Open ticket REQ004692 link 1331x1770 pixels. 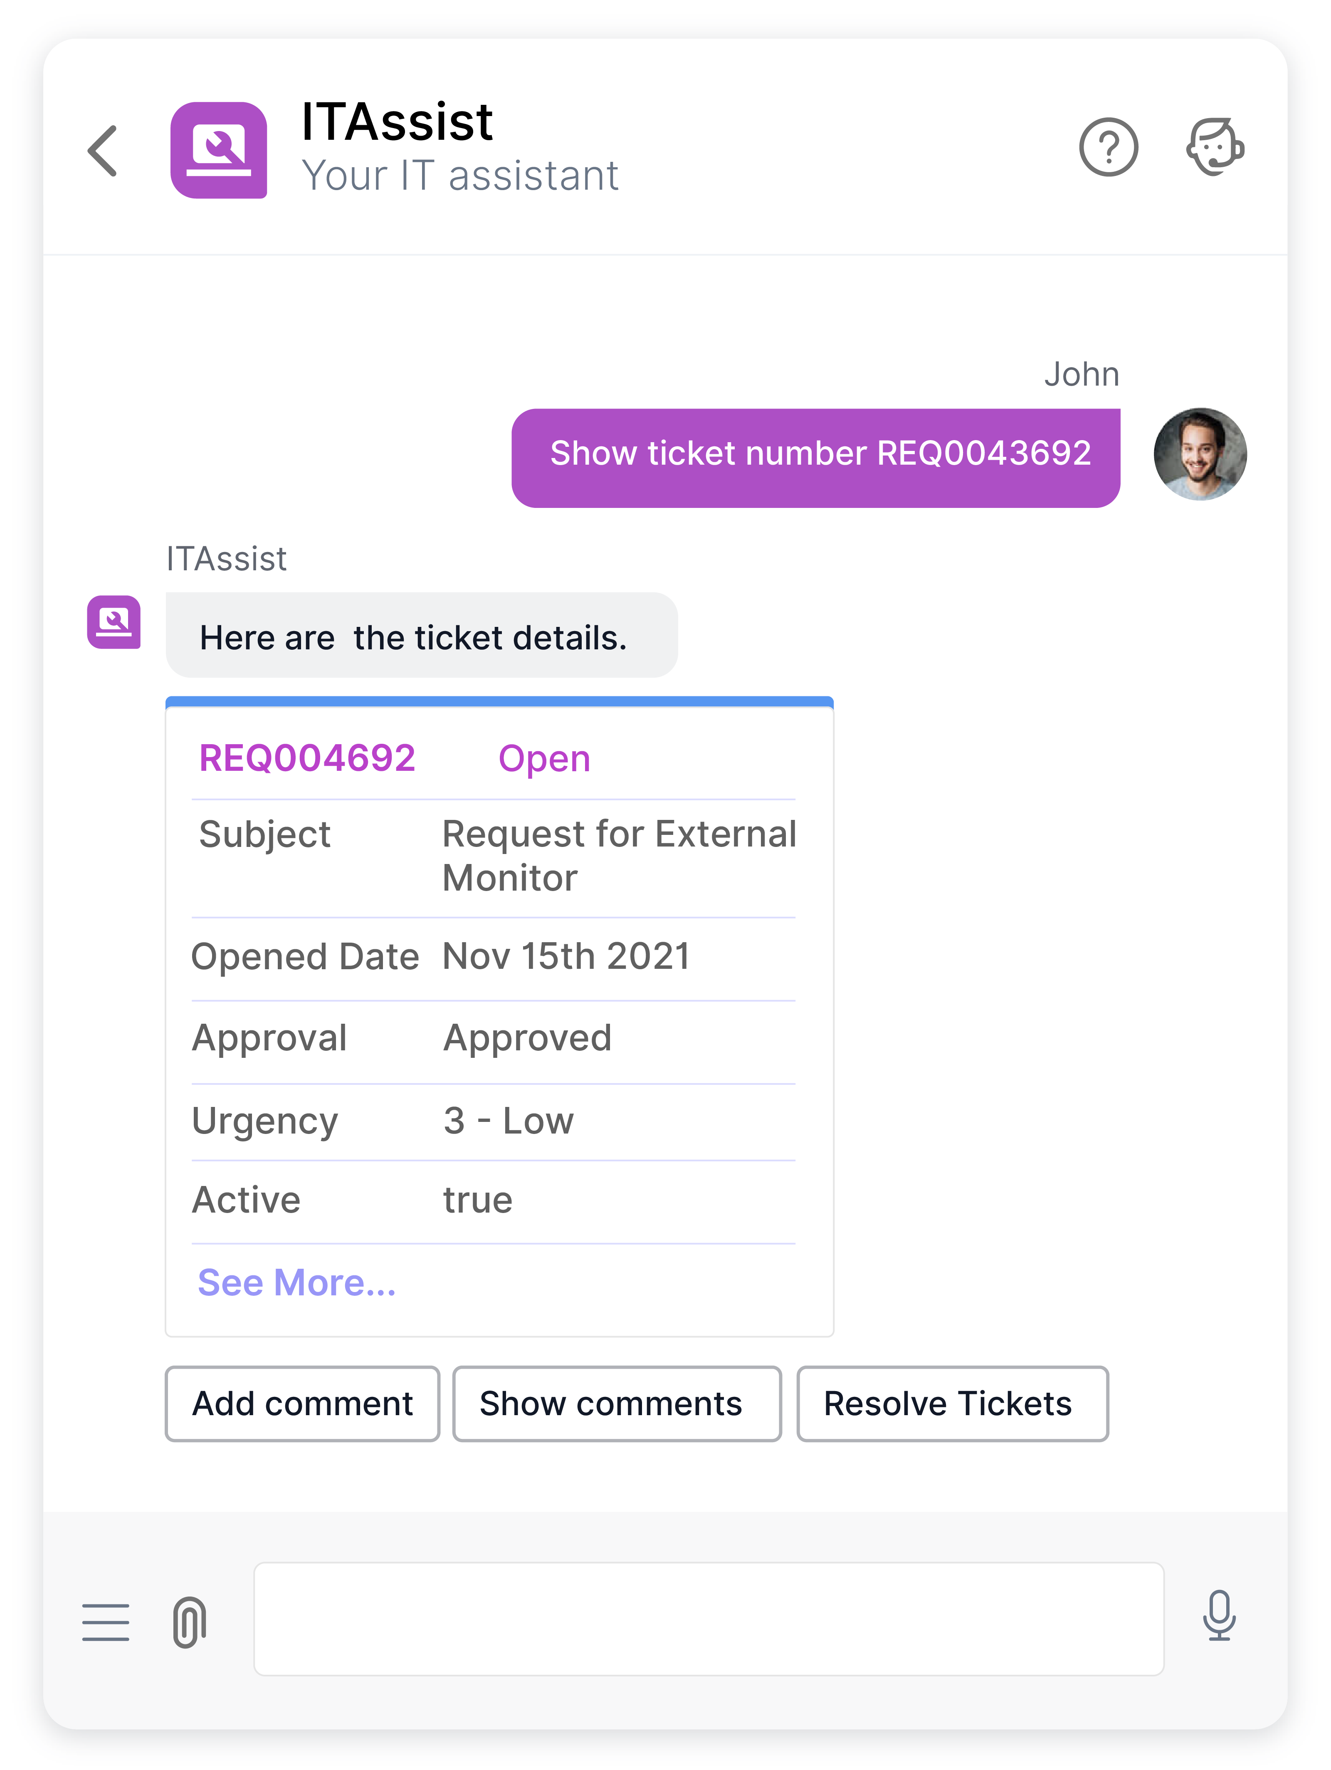coord(307,758)
